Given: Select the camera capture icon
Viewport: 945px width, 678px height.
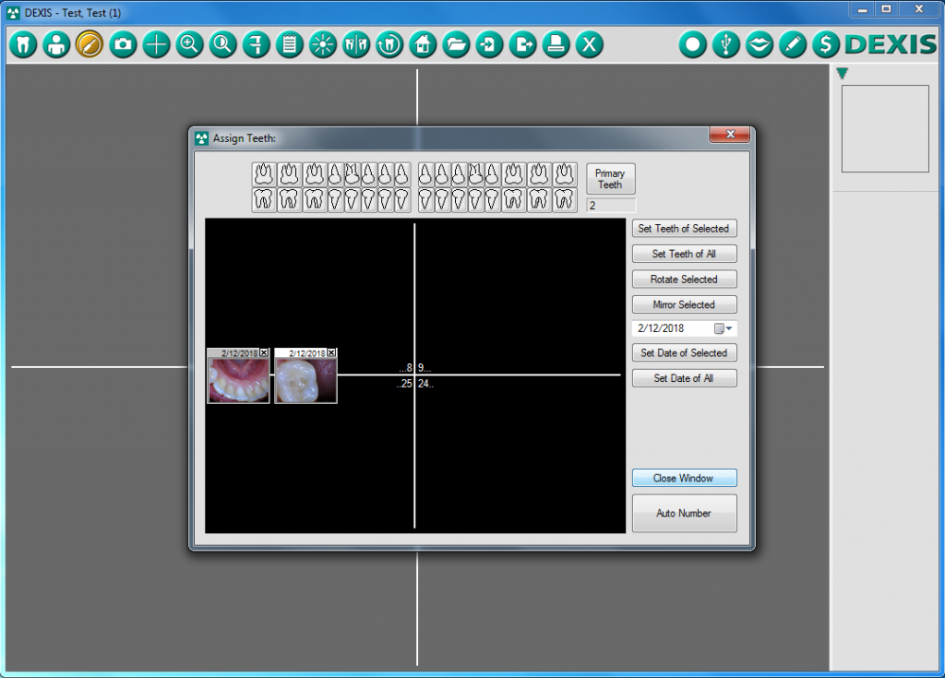Looking at the screenshot, I should click(x=123, y=44).
